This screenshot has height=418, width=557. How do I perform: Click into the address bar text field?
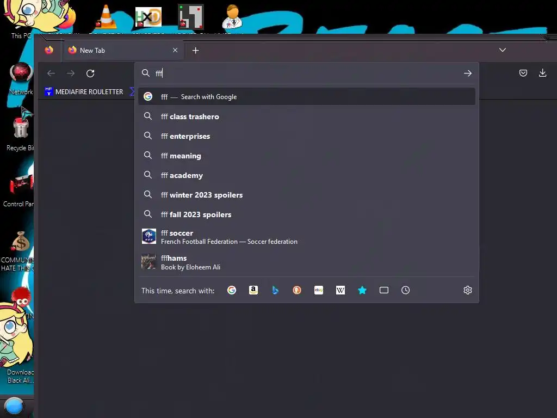306,73
